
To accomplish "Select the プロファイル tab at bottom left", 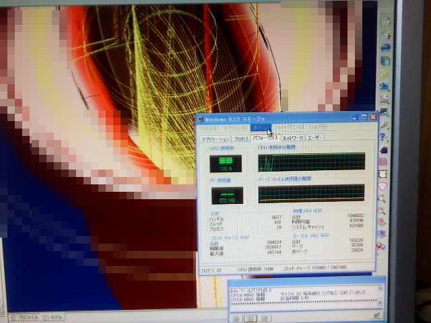I will point(28,316).
